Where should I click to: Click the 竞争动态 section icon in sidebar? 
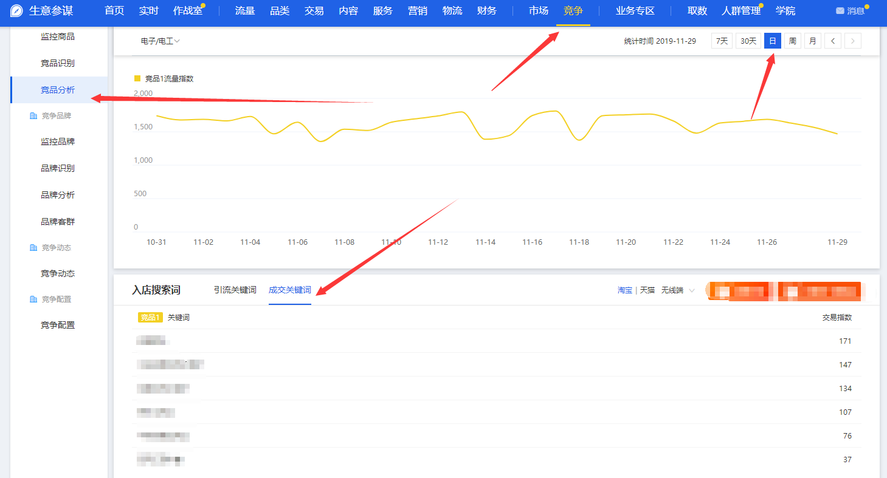tap(33, 248)
